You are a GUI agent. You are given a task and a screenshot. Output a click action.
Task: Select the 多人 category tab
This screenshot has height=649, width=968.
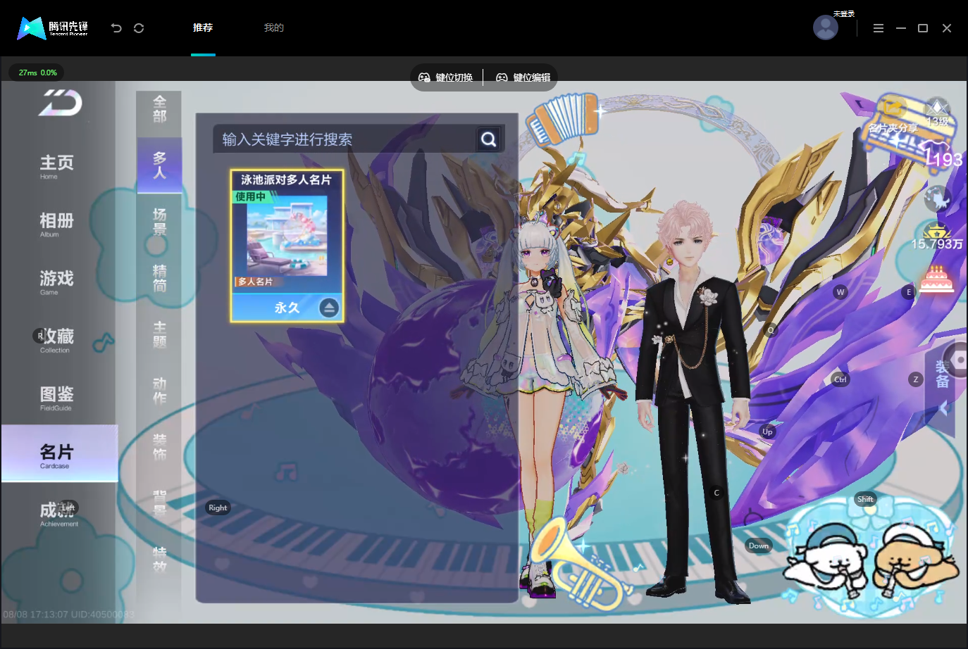[x=159, y=165]
